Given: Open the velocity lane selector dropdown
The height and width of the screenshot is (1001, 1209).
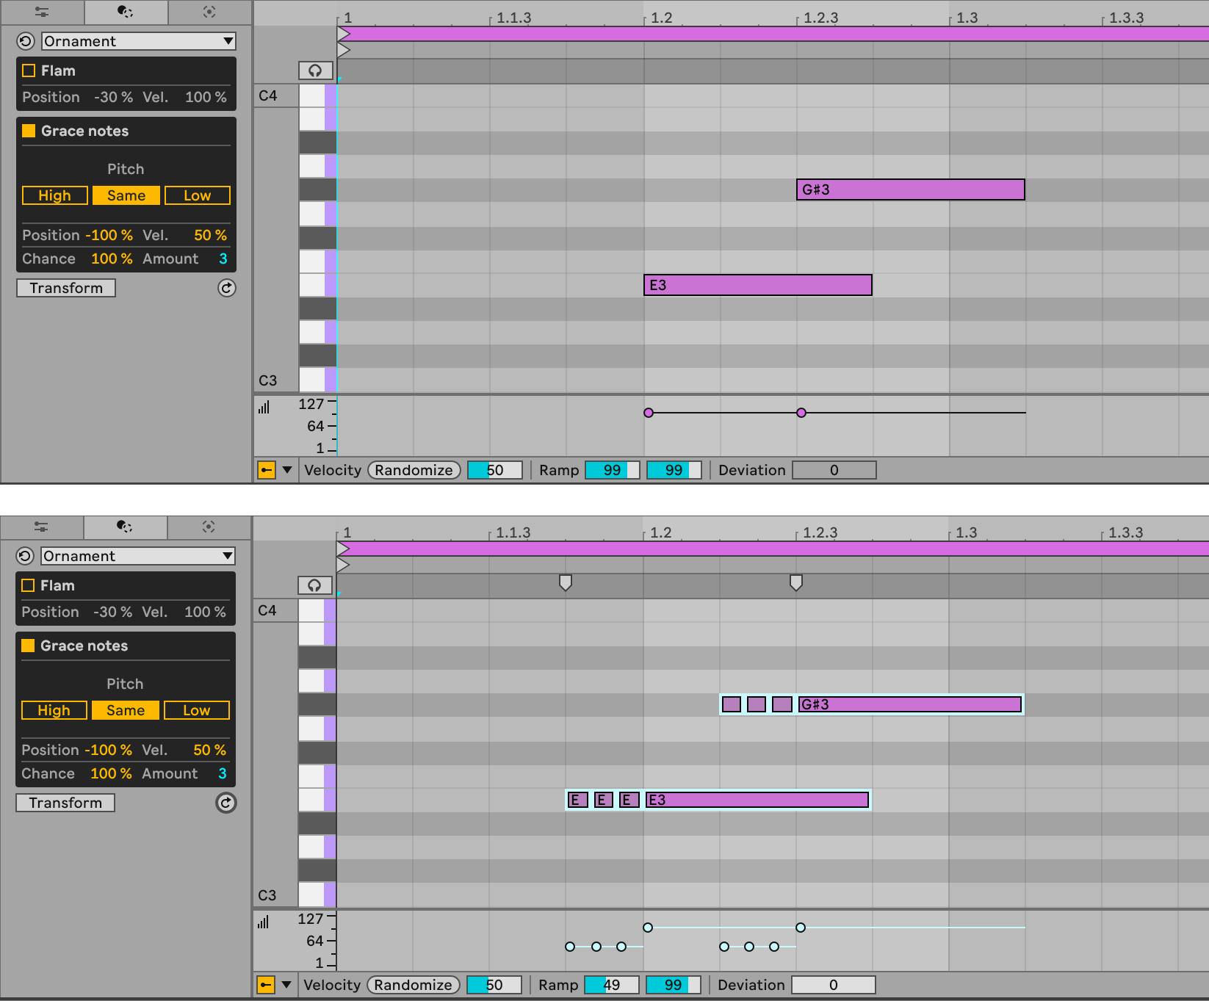Looking at the screenshot, I should (286, 470).
